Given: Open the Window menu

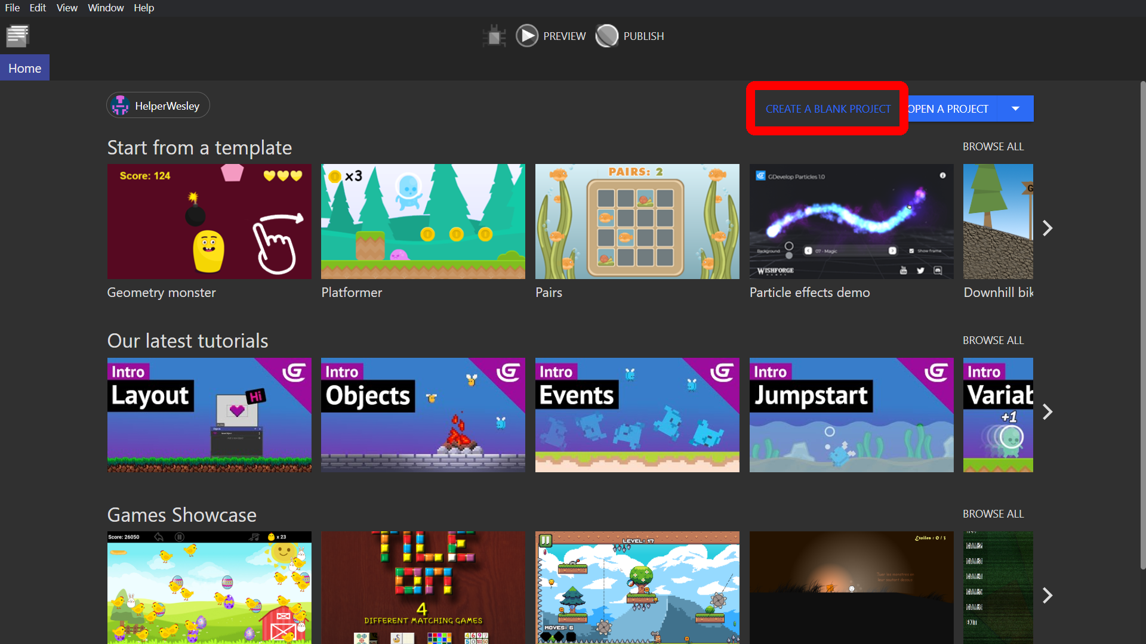Looking at the screenshot, I should [106, 8].
